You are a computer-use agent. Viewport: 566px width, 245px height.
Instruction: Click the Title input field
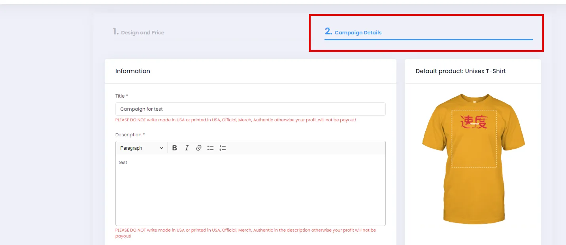251,109
